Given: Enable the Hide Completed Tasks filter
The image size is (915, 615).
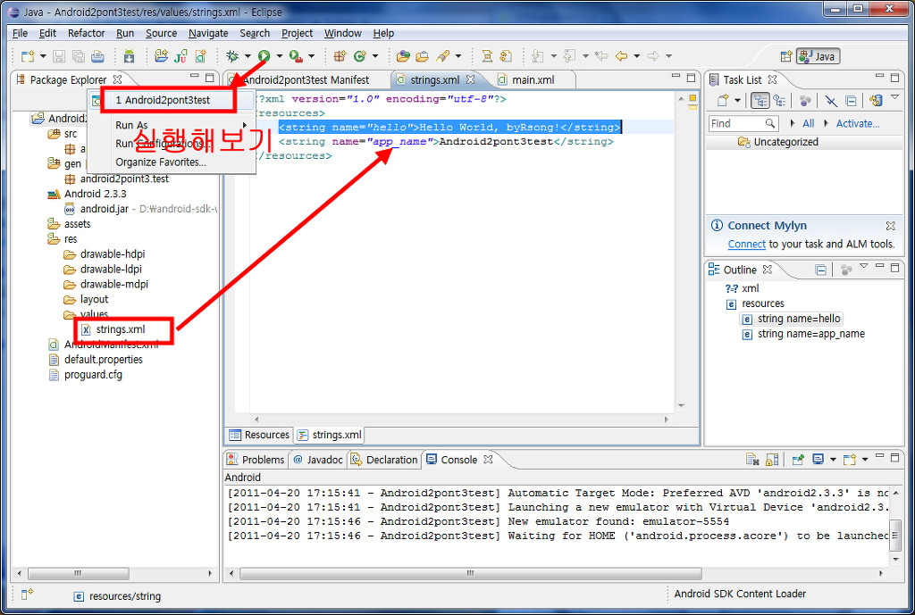Looking at the screenshot, I should tap(831, 101).
